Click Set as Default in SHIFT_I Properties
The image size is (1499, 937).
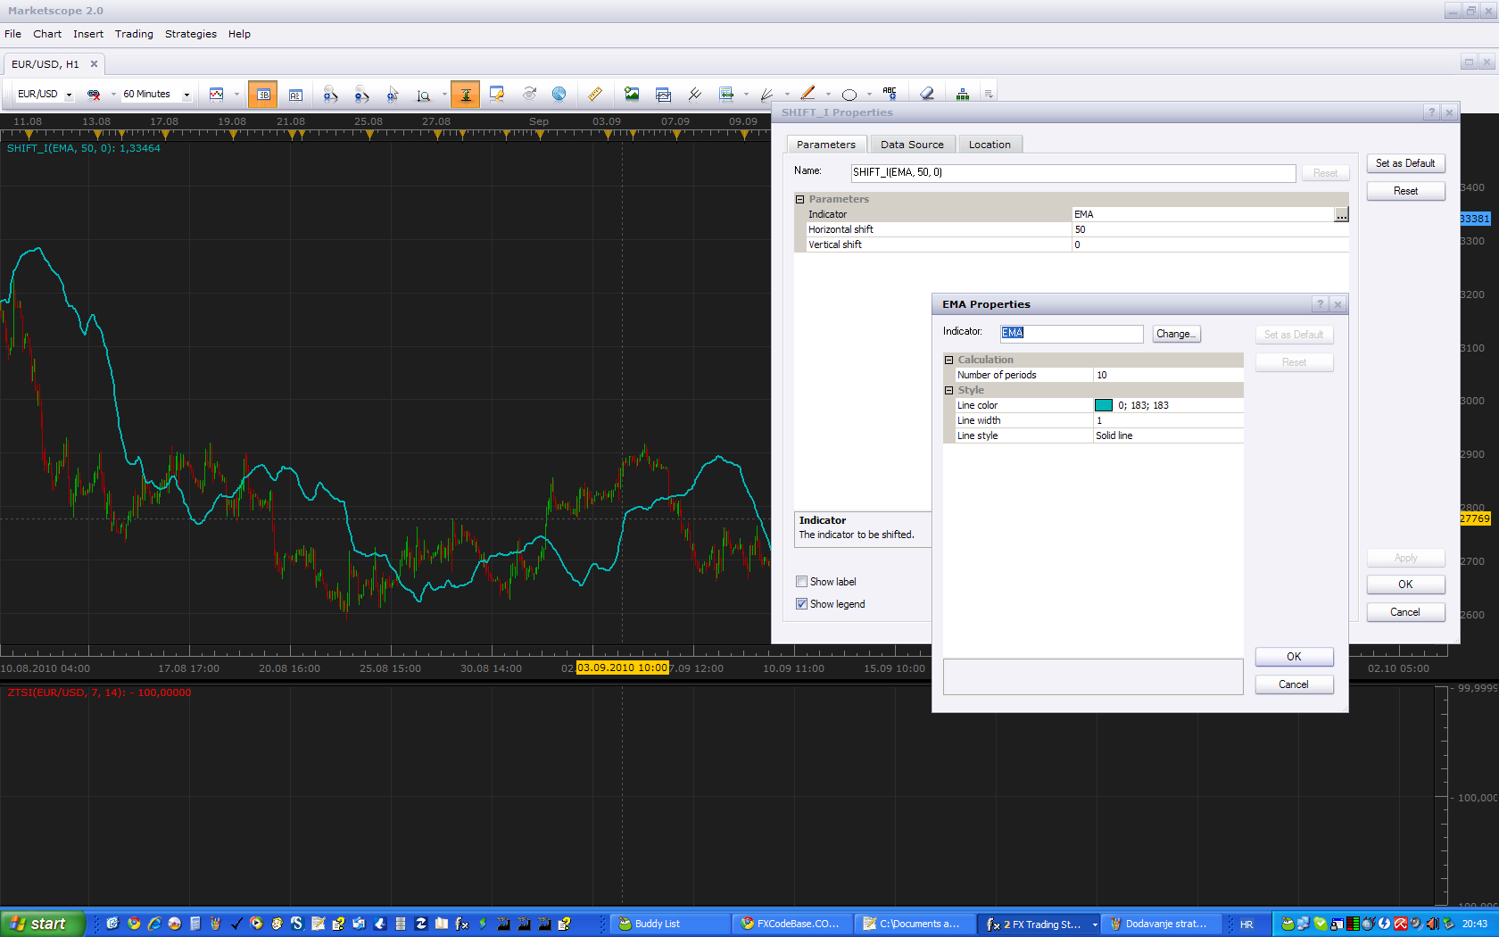[1405, 163]
